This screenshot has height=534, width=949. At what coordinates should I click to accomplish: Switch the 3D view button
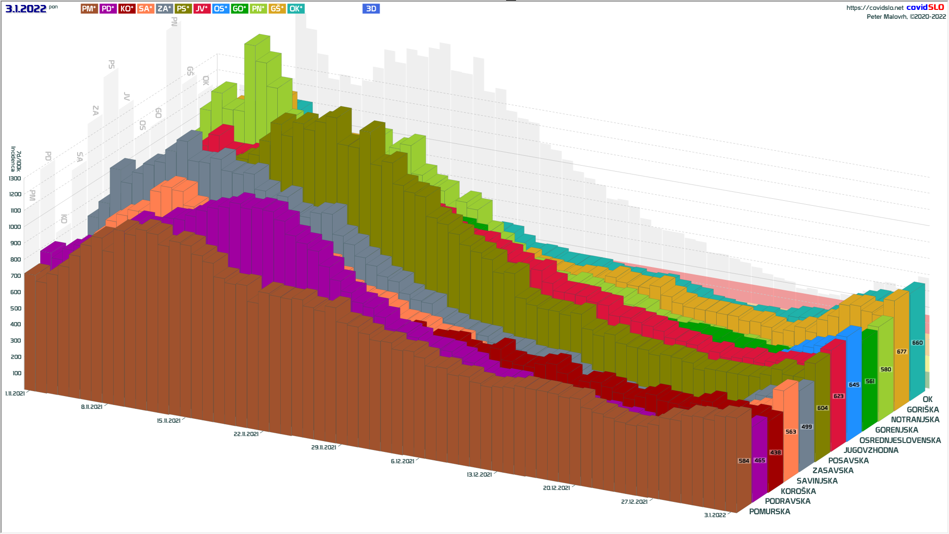pyautogui.click(x=371, y=8)
